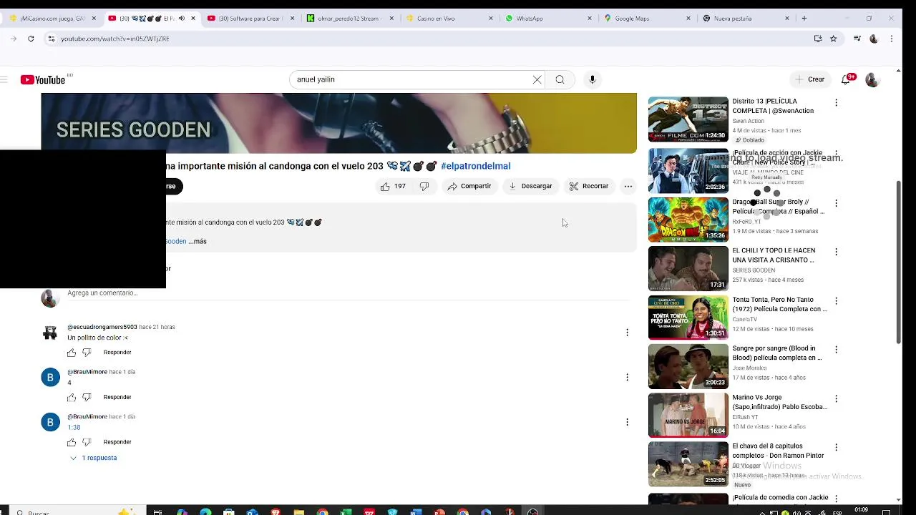
Task: Like the "Un pollito de color" comment
Action: click(x=72, y=353)
